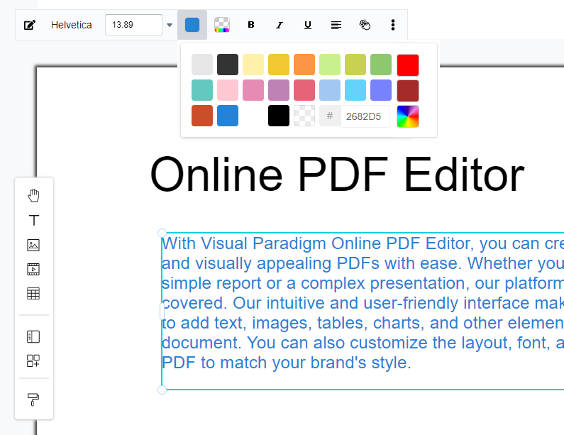Open the Helvetica font selector
This screenshot has height=435, width=564.
(x=71, y=25)
